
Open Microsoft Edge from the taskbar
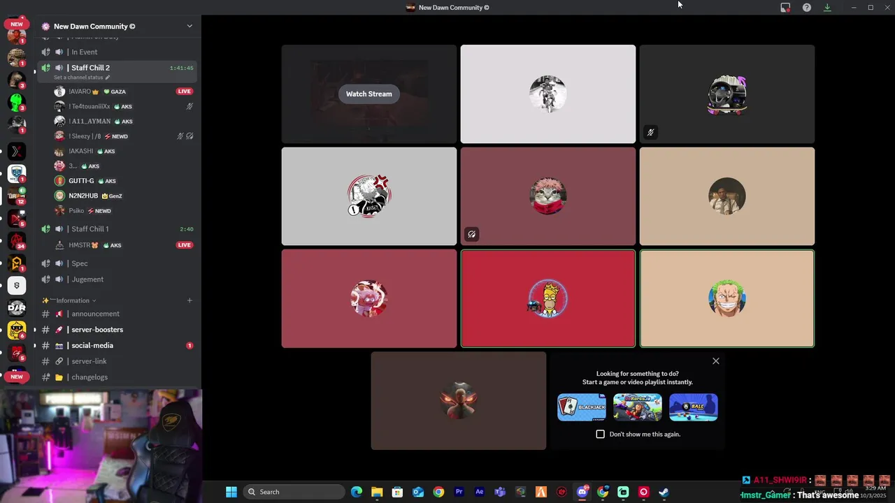(357, 492)
